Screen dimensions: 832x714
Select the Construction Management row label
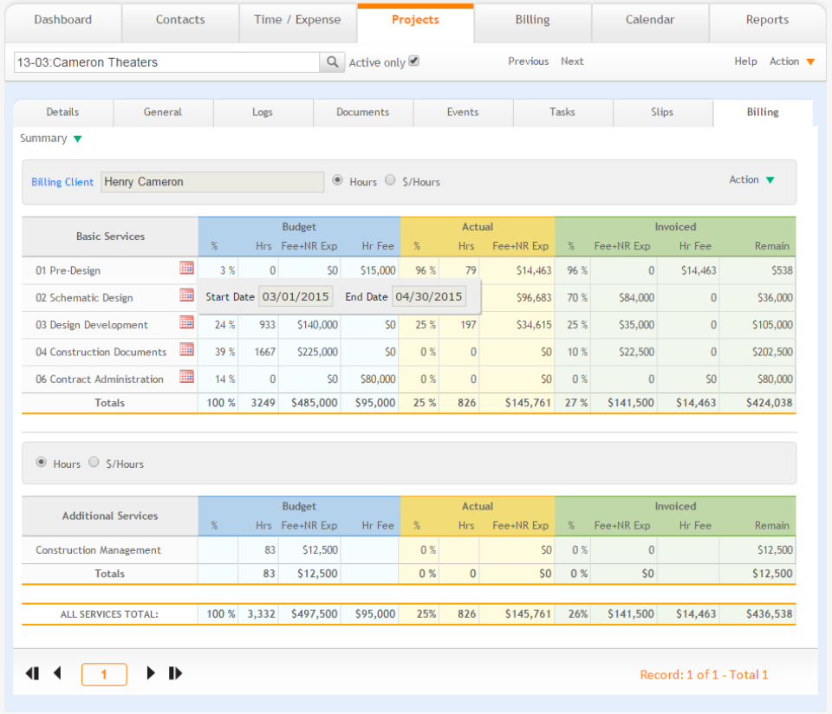click(x=98, y=550)
